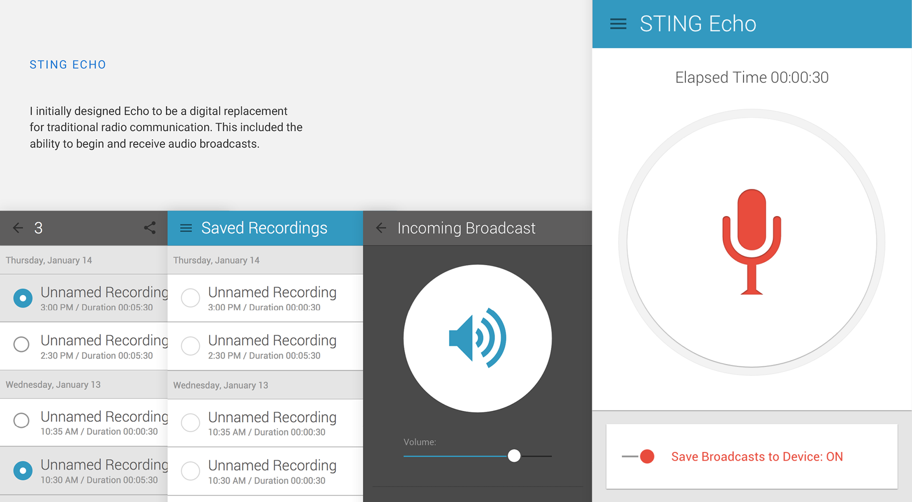The height and width of the screenshot is (502, 912).
Task: Click the Thursday, January 14 header in Saved Recordings
Action: [217, 260]
